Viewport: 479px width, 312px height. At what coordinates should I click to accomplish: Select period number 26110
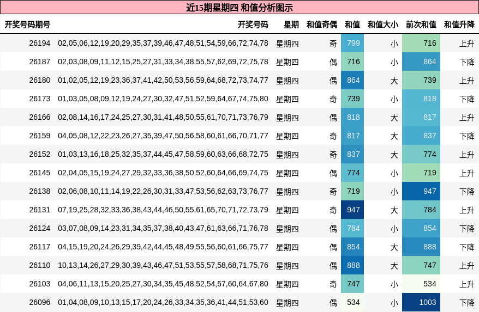click(x=40, y=265)
